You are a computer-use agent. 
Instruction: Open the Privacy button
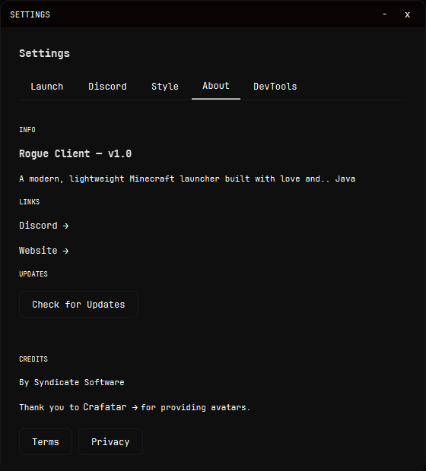(x=110, y=442)
